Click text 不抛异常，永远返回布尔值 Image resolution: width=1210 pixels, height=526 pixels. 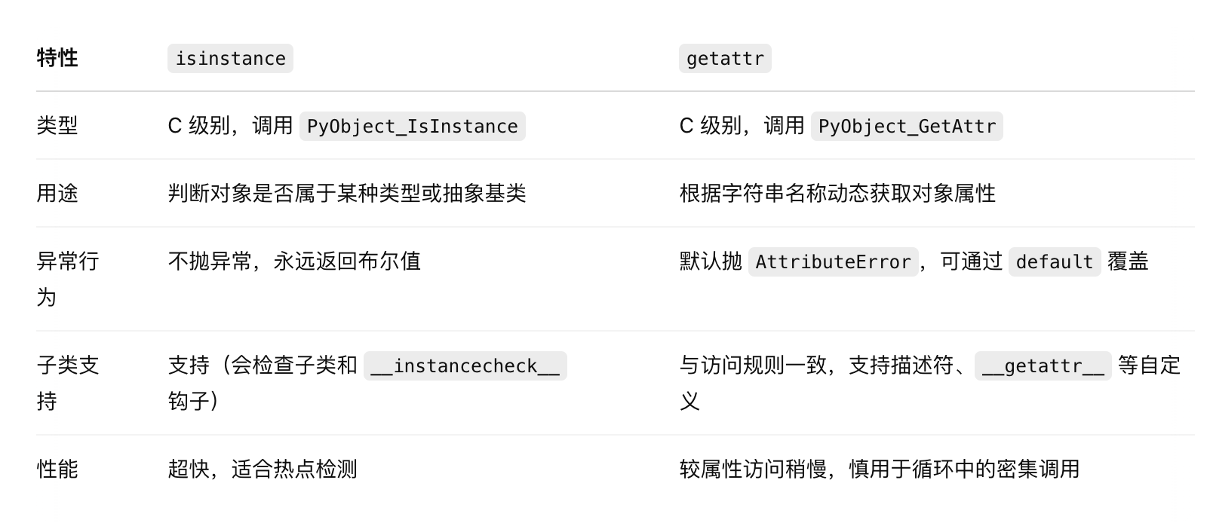pyautogui.click(x=294, y=261)
